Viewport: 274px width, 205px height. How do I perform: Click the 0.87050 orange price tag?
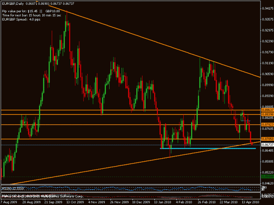[267, 139]
